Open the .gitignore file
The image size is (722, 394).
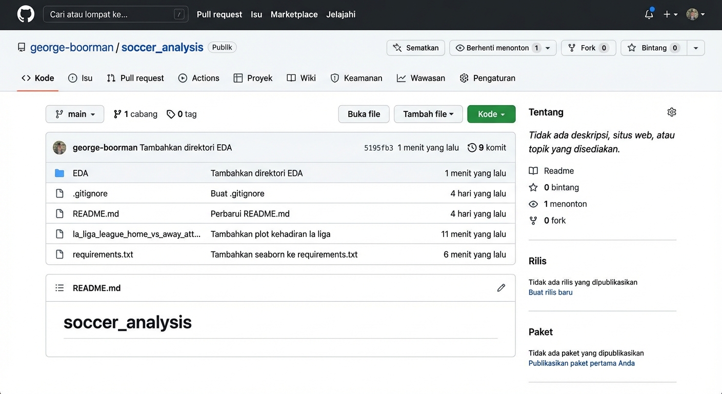coord(90,193)
